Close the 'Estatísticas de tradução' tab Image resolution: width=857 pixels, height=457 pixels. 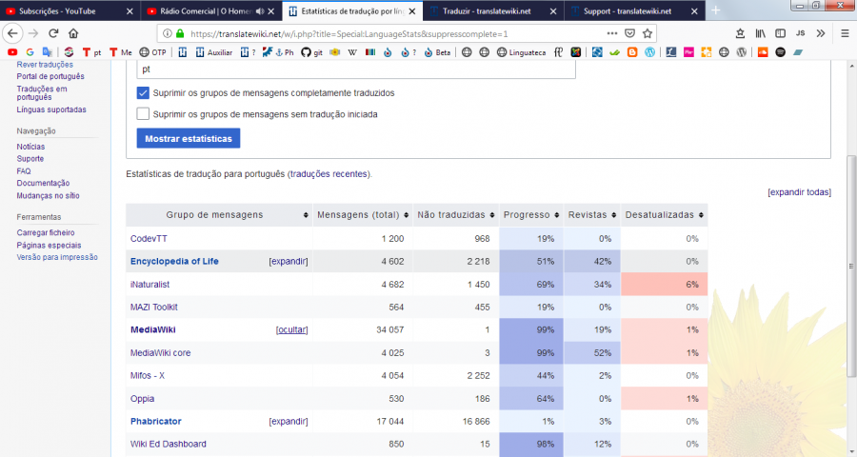pos(412,10)
